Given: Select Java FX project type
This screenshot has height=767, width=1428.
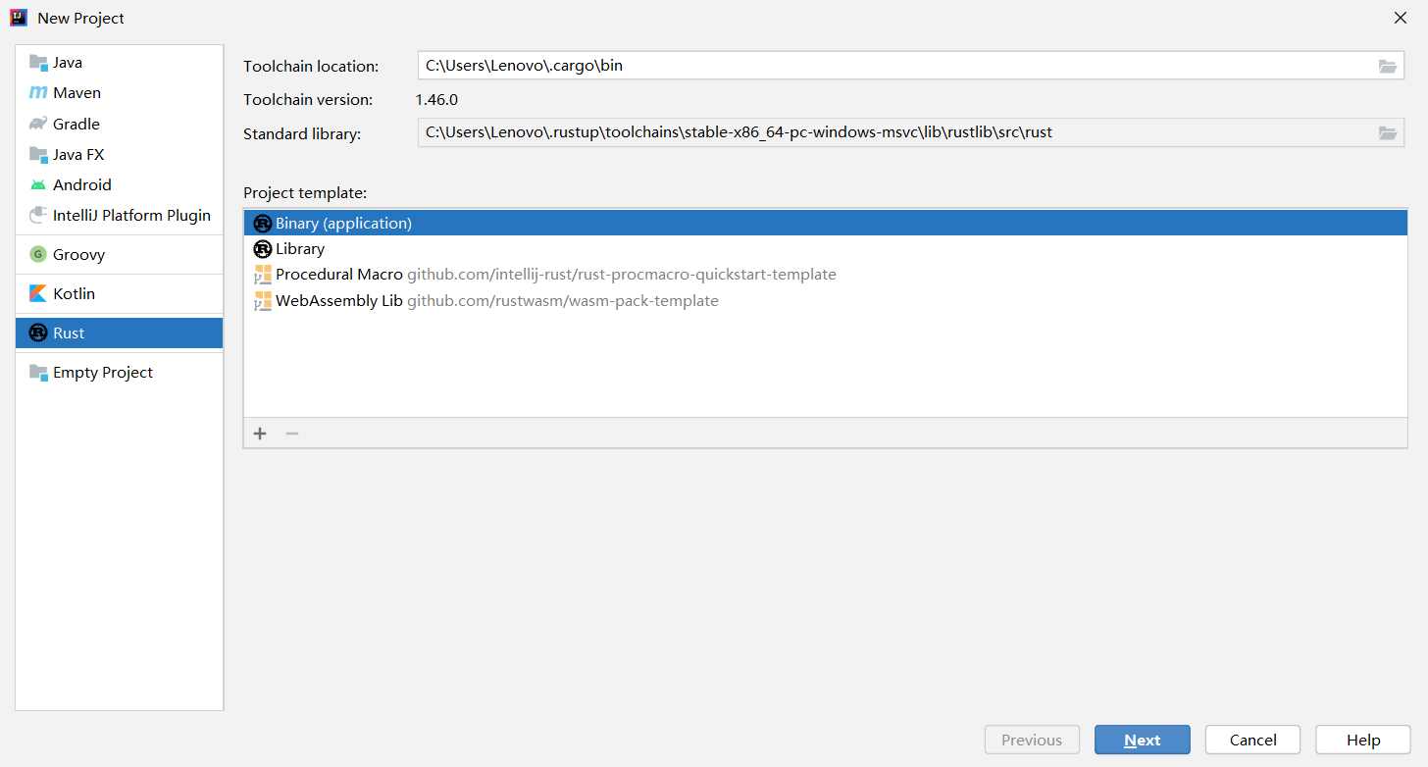Looking at the screenshot, I should pos(120,154).
